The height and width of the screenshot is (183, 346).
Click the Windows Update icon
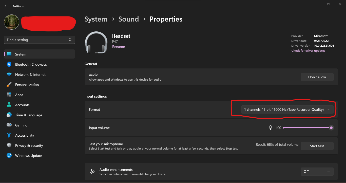pos(9,156)
